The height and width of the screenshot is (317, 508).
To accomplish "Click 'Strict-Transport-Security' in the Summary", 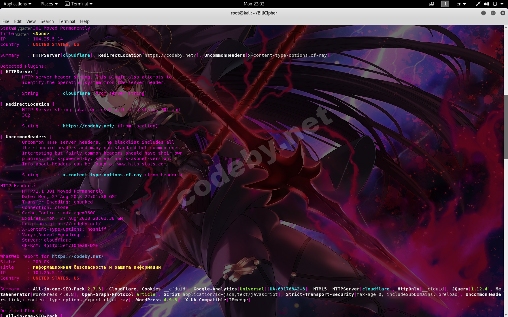I will point(320,294).
